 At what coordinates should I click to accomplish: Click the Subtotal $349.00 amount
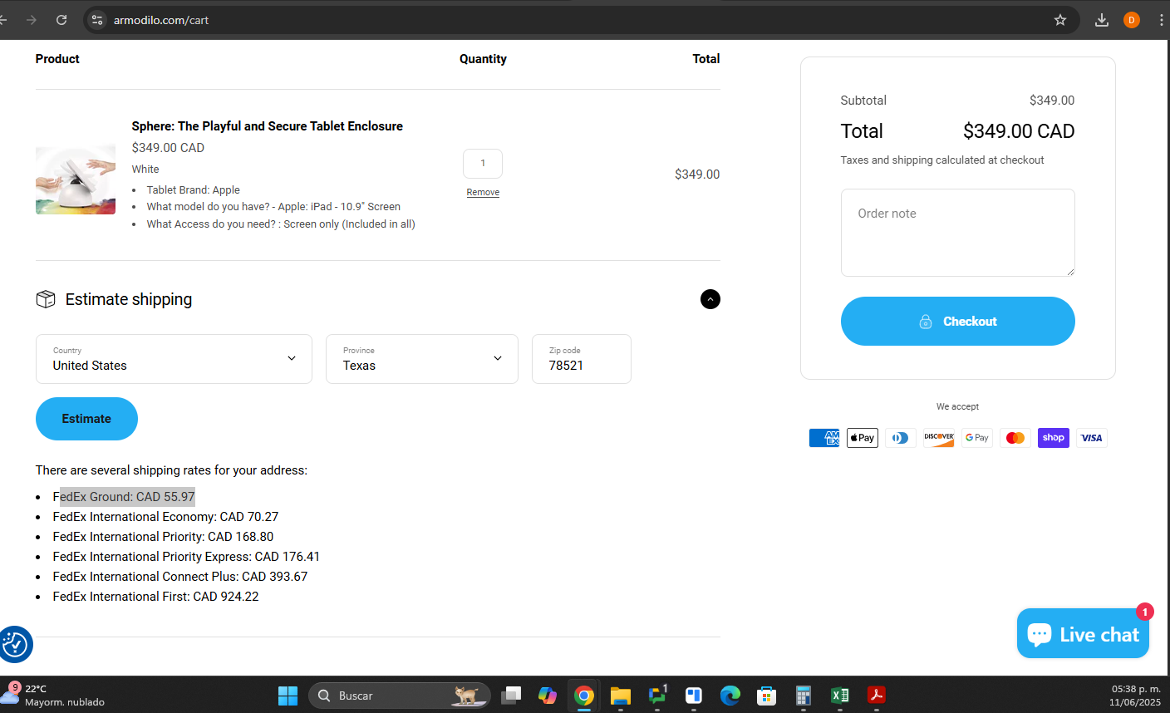(1052, 101)
